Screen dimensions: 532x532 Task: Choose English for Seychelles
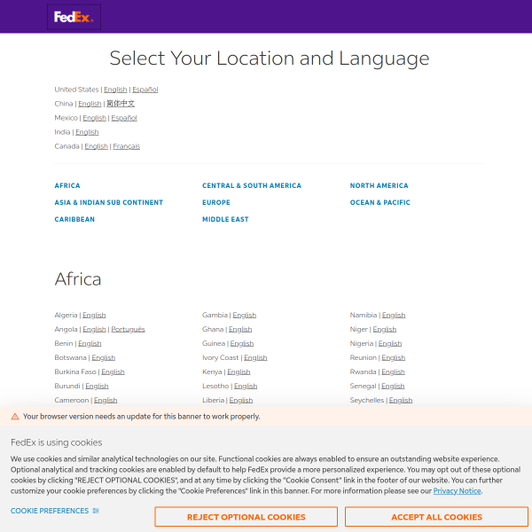[x=401, y=401]
